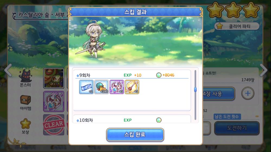Click the plus button to add tickets
Image resolution: width=271 pixels, height=152 pixels.
coord(248,93)
